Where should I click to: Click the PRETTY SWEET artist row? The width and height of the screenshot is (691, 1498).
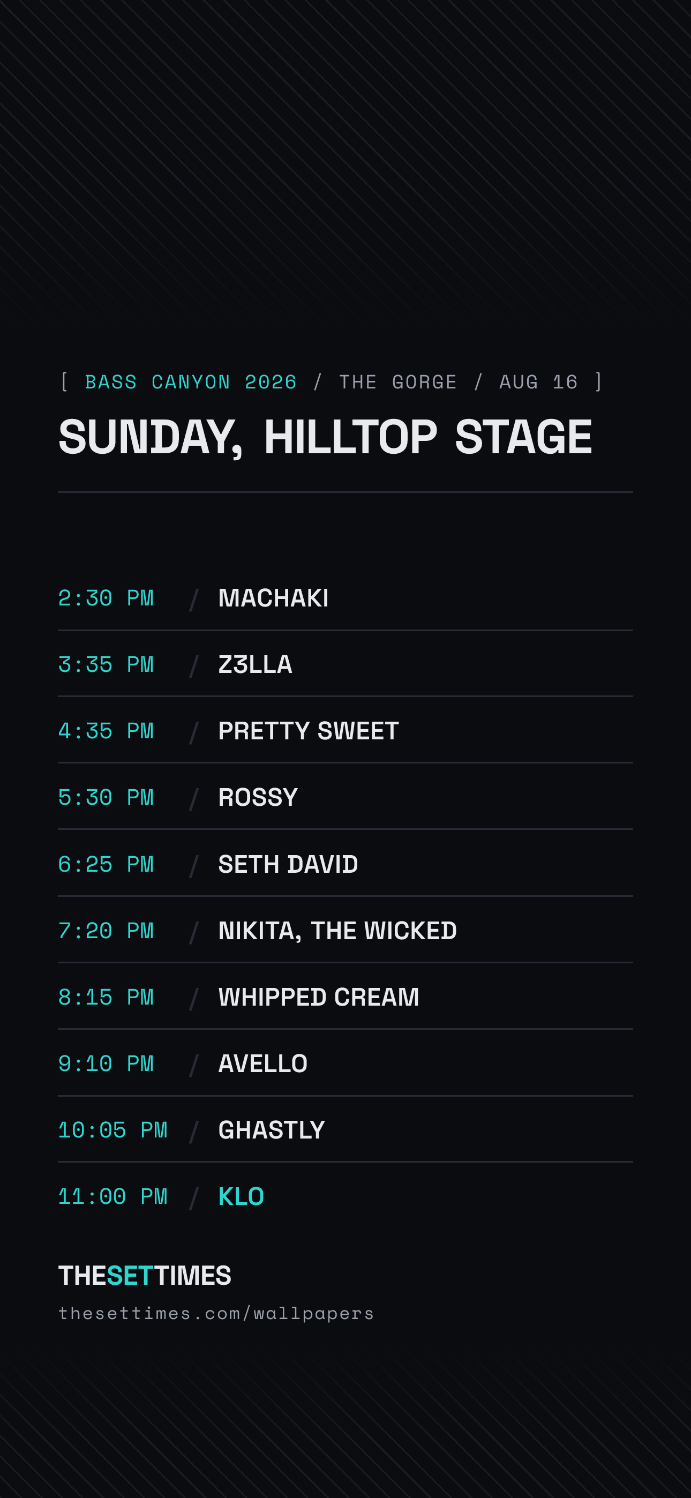point(345,730)
